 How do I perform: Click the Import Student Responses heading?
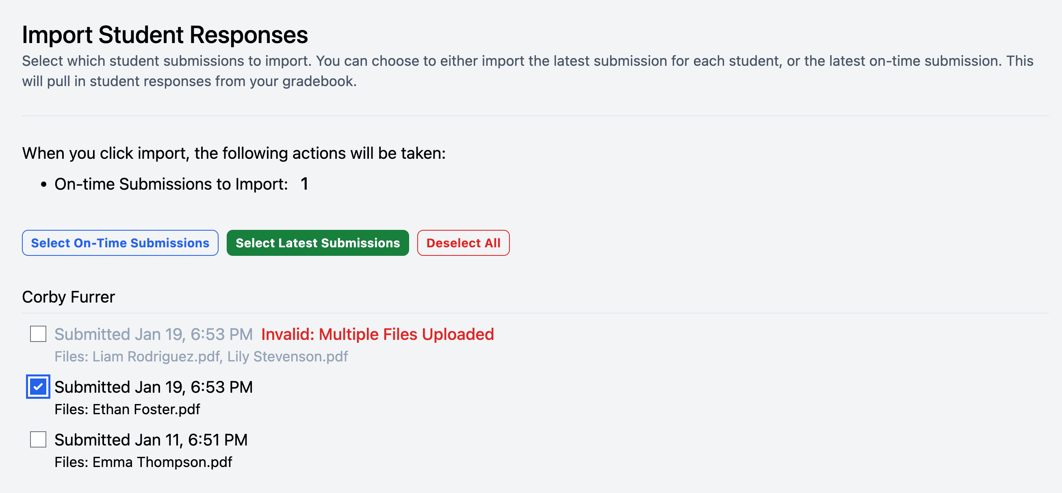[165, 35]
